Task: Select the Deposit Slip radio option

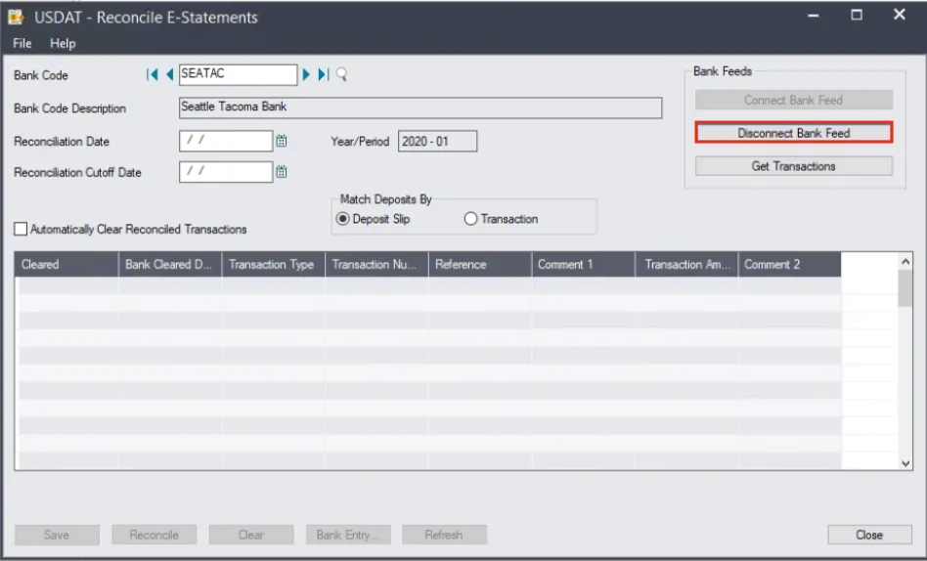Action: pyautogui.click(x=342, y=219)
